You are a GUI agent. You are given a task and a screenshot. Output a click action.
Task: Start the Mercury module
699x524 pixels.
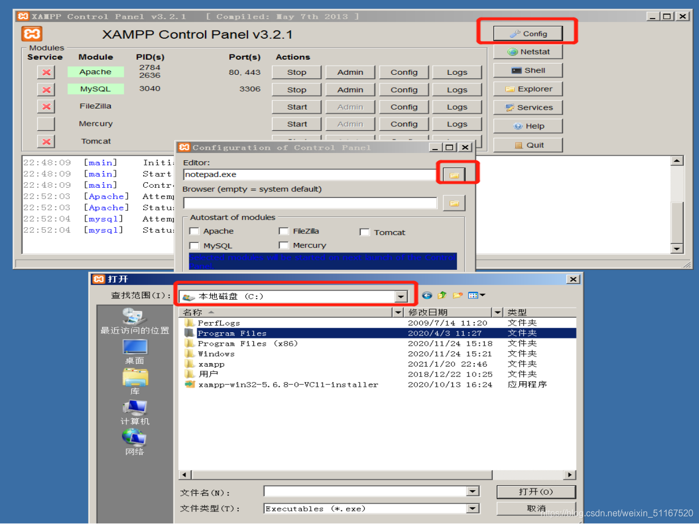coord(297,124)
